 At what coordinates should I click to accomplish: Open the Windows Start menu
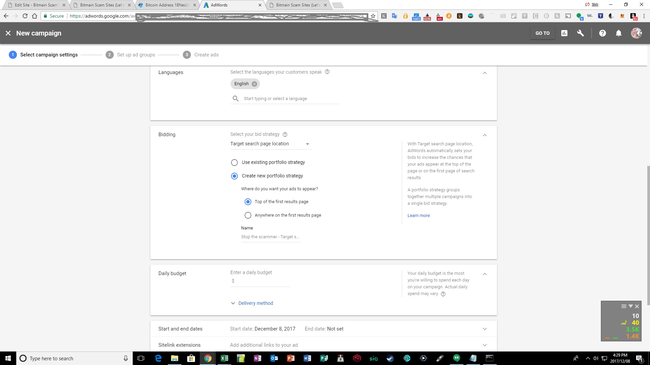8,358
